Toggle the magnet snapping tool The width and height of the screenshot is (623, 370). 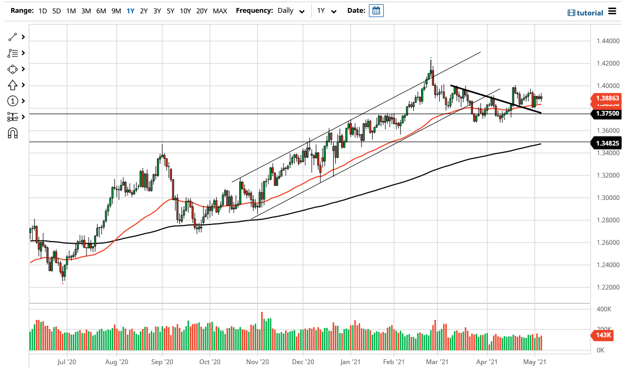click(13, 132)
